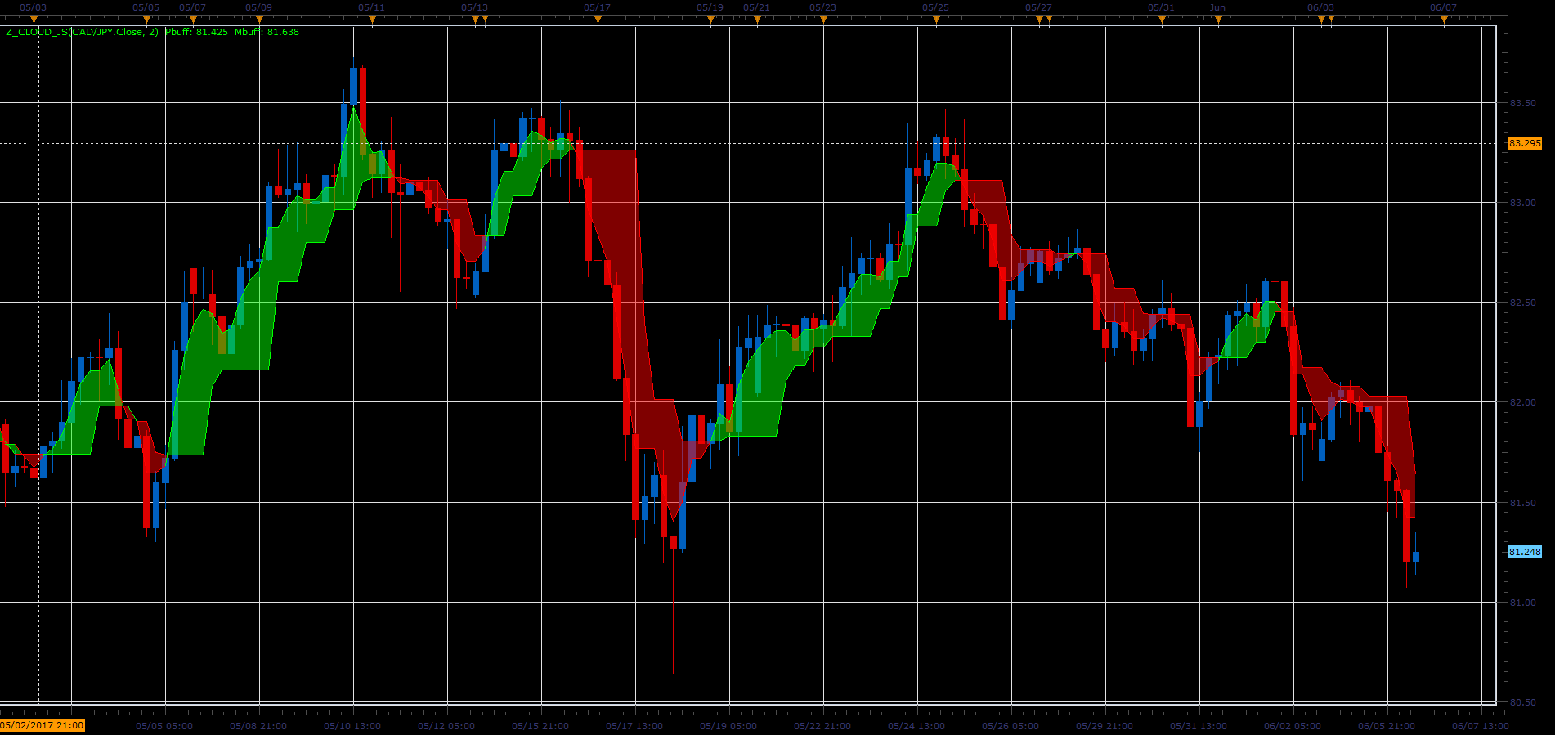Select the orange triangle marker below 05/11
1555x735 pixels.
click(x=372, y=20)
